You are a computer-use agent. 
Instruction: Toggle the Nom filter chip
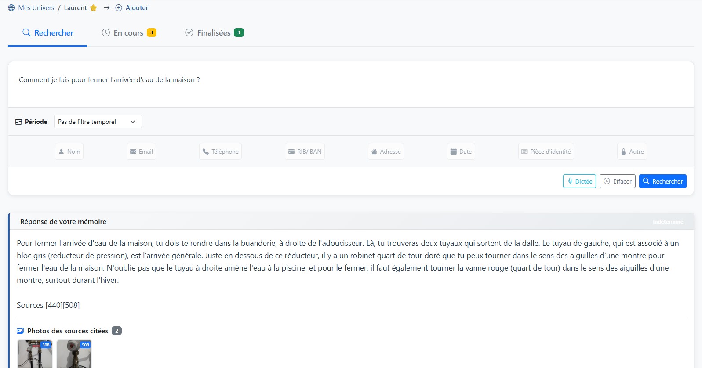click(69, 152)
